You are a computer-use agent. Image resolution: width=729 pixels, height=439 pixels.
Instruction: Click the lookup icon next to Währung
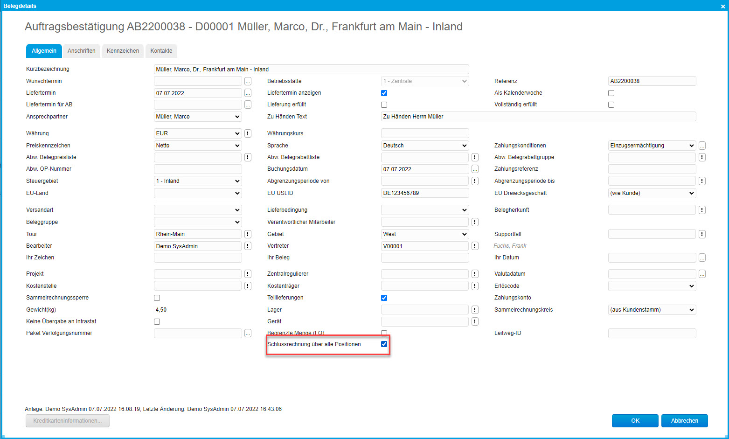click(x=248, y=133)
